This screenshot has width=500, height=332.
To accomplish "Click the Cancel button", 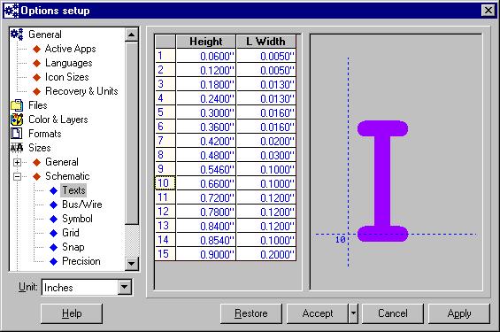I will (393, 313).
